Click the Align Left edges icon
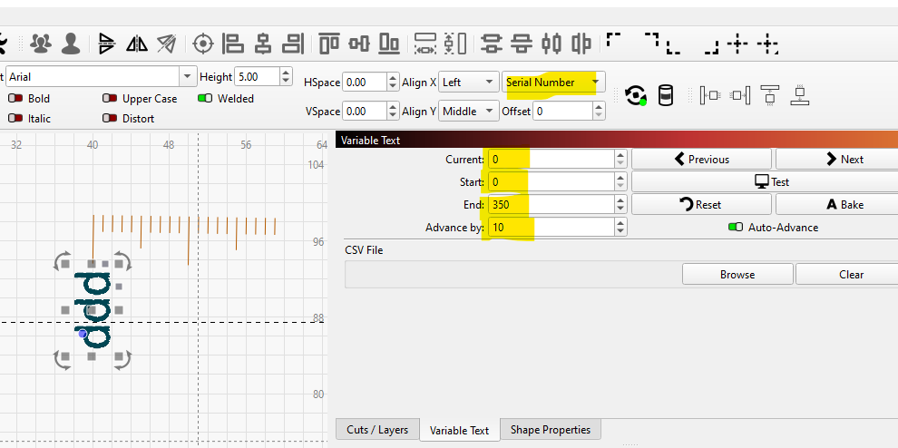Image resolution: width=898 pixels, height=448 pixels. pyautogui.click(x=233, y=43)
